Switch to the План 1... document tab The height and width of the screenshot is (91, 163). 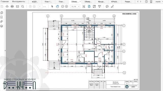coord(48,2)
